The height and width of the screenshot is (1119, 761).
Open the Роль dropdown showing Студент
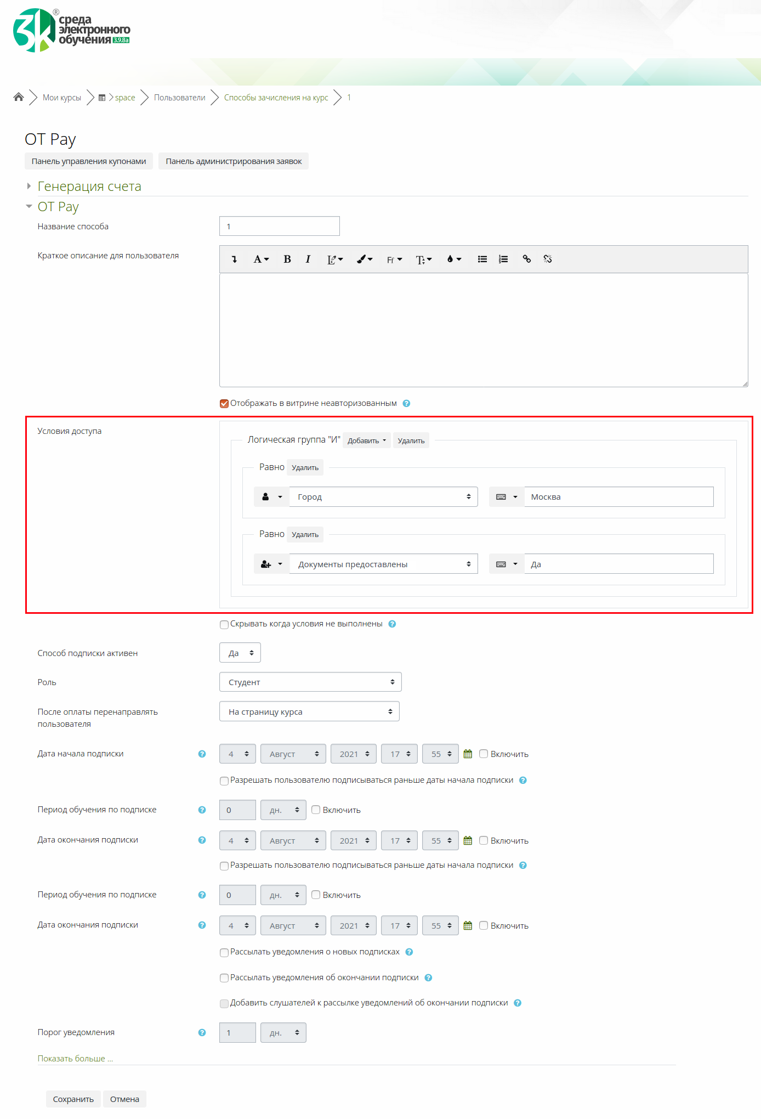[x=310, y=682]
